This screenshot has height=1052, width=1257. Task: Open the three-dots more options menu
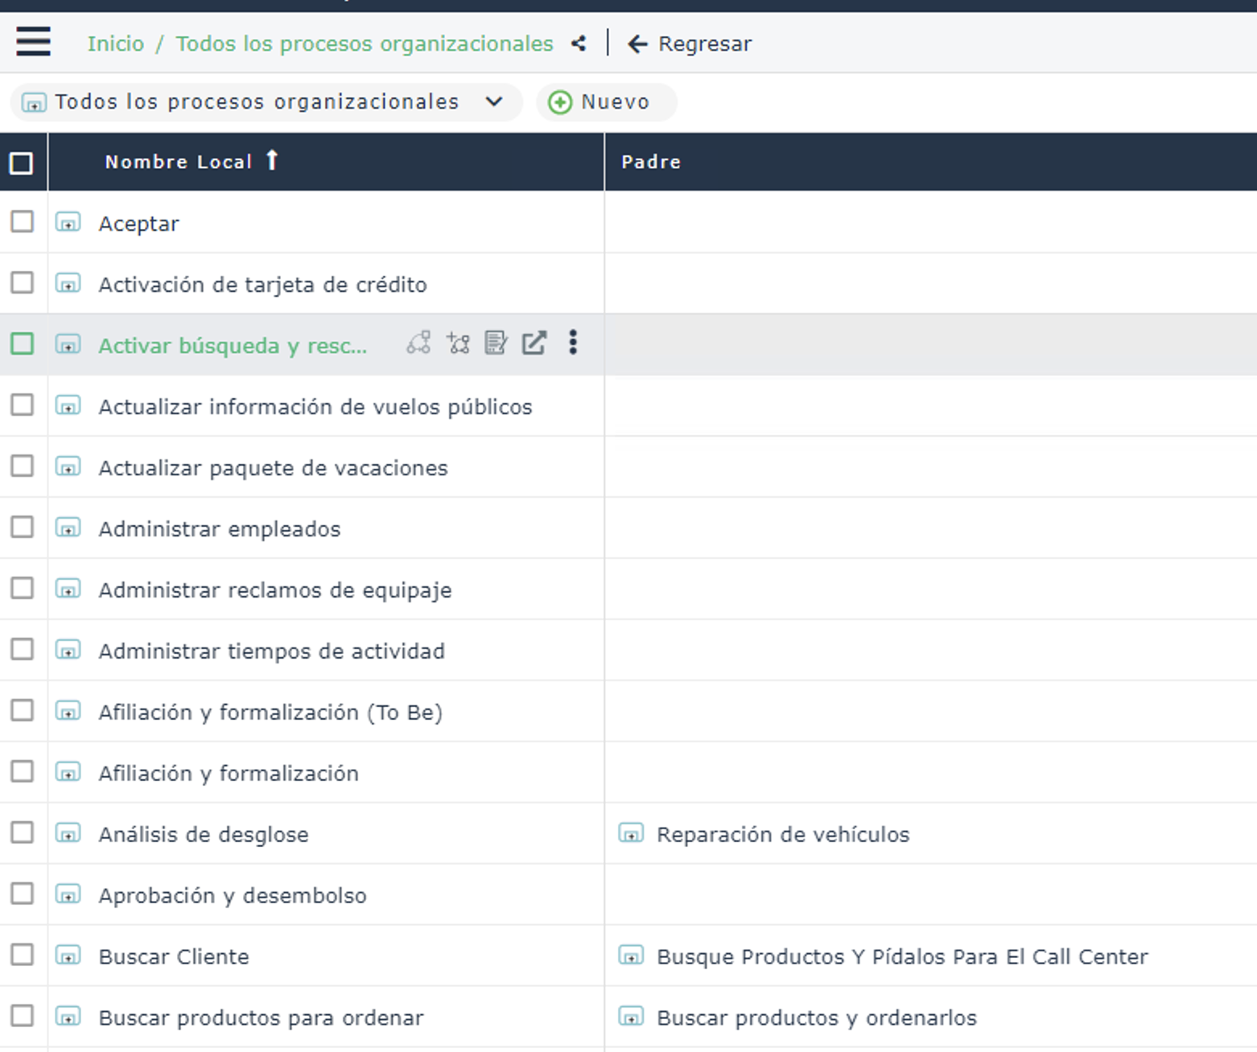(x=573, y=343)
